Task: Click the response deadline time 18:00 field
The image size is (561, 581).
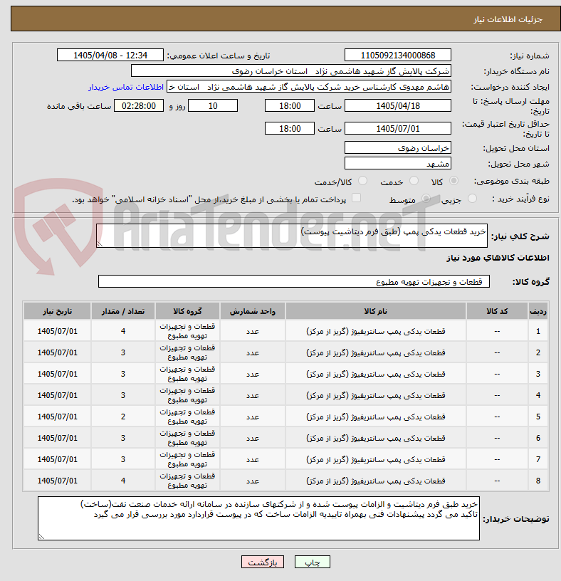Action: point(289,106)
